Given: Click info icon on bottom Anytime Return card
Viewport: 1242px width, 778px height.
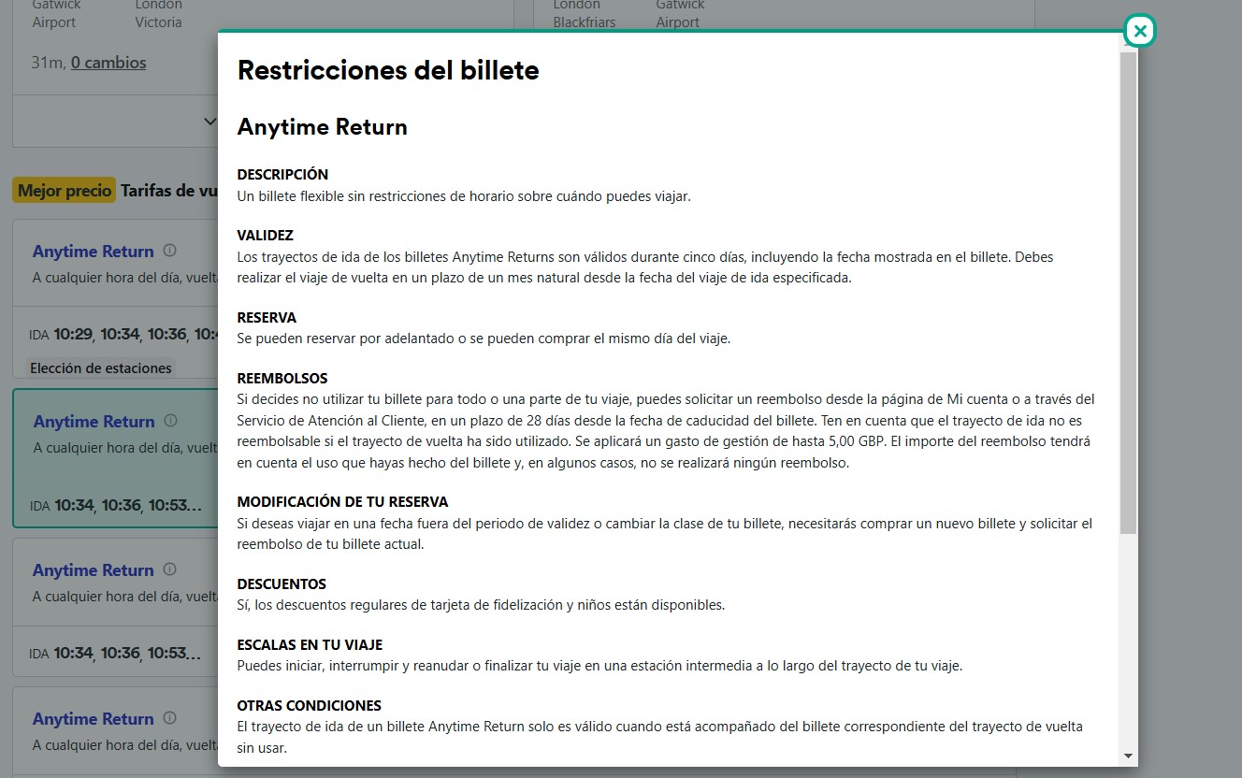Looking at the screenshot, I should coord(169,718).
